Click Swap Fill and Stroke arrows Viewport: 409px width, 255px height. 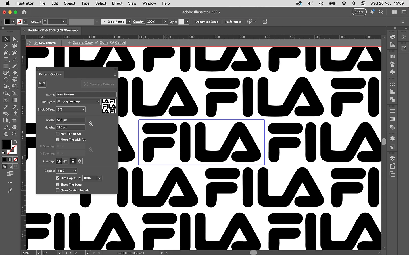pyautogui.click(x=16, y=141)
